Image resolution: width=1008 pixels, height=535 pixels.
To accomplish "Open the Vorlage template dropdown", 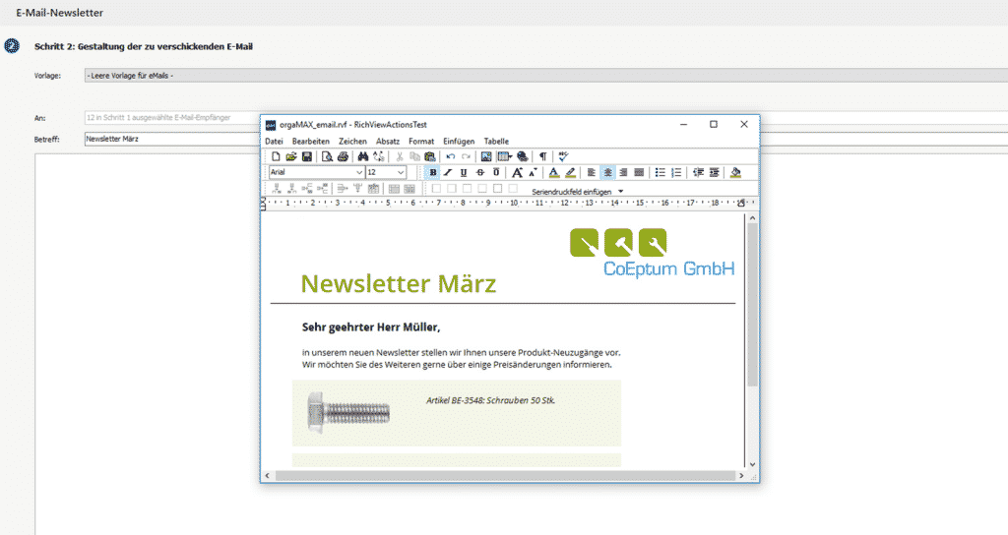I will tap(545, 76).
